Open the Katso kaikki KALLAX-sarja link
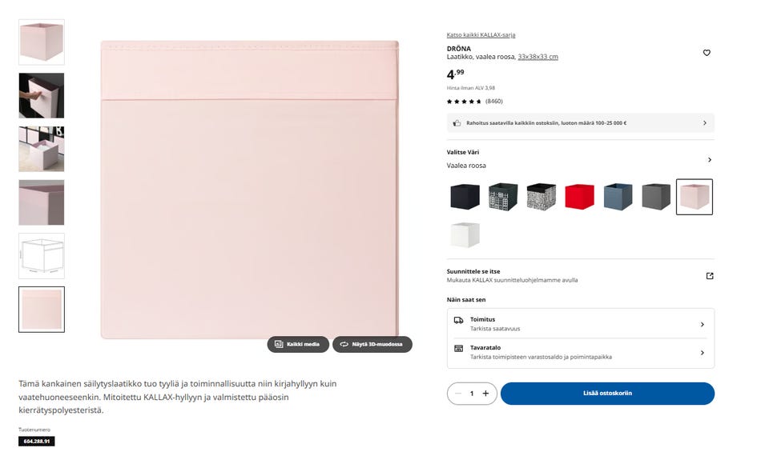The image size is (769, 456). (481, 34)
